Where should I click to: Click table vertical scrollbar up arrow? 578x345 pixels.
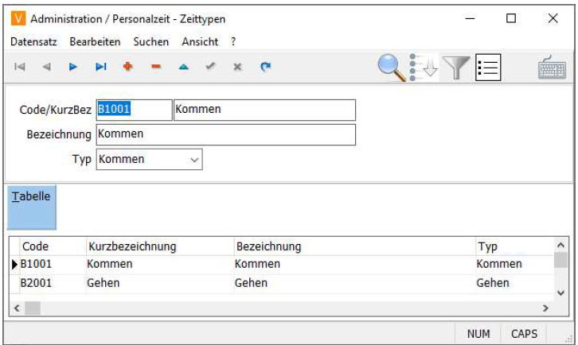pos(560,245)
